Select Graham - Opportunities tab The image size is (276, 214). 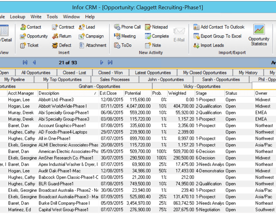pyautogui.click(x=100, y=86)
